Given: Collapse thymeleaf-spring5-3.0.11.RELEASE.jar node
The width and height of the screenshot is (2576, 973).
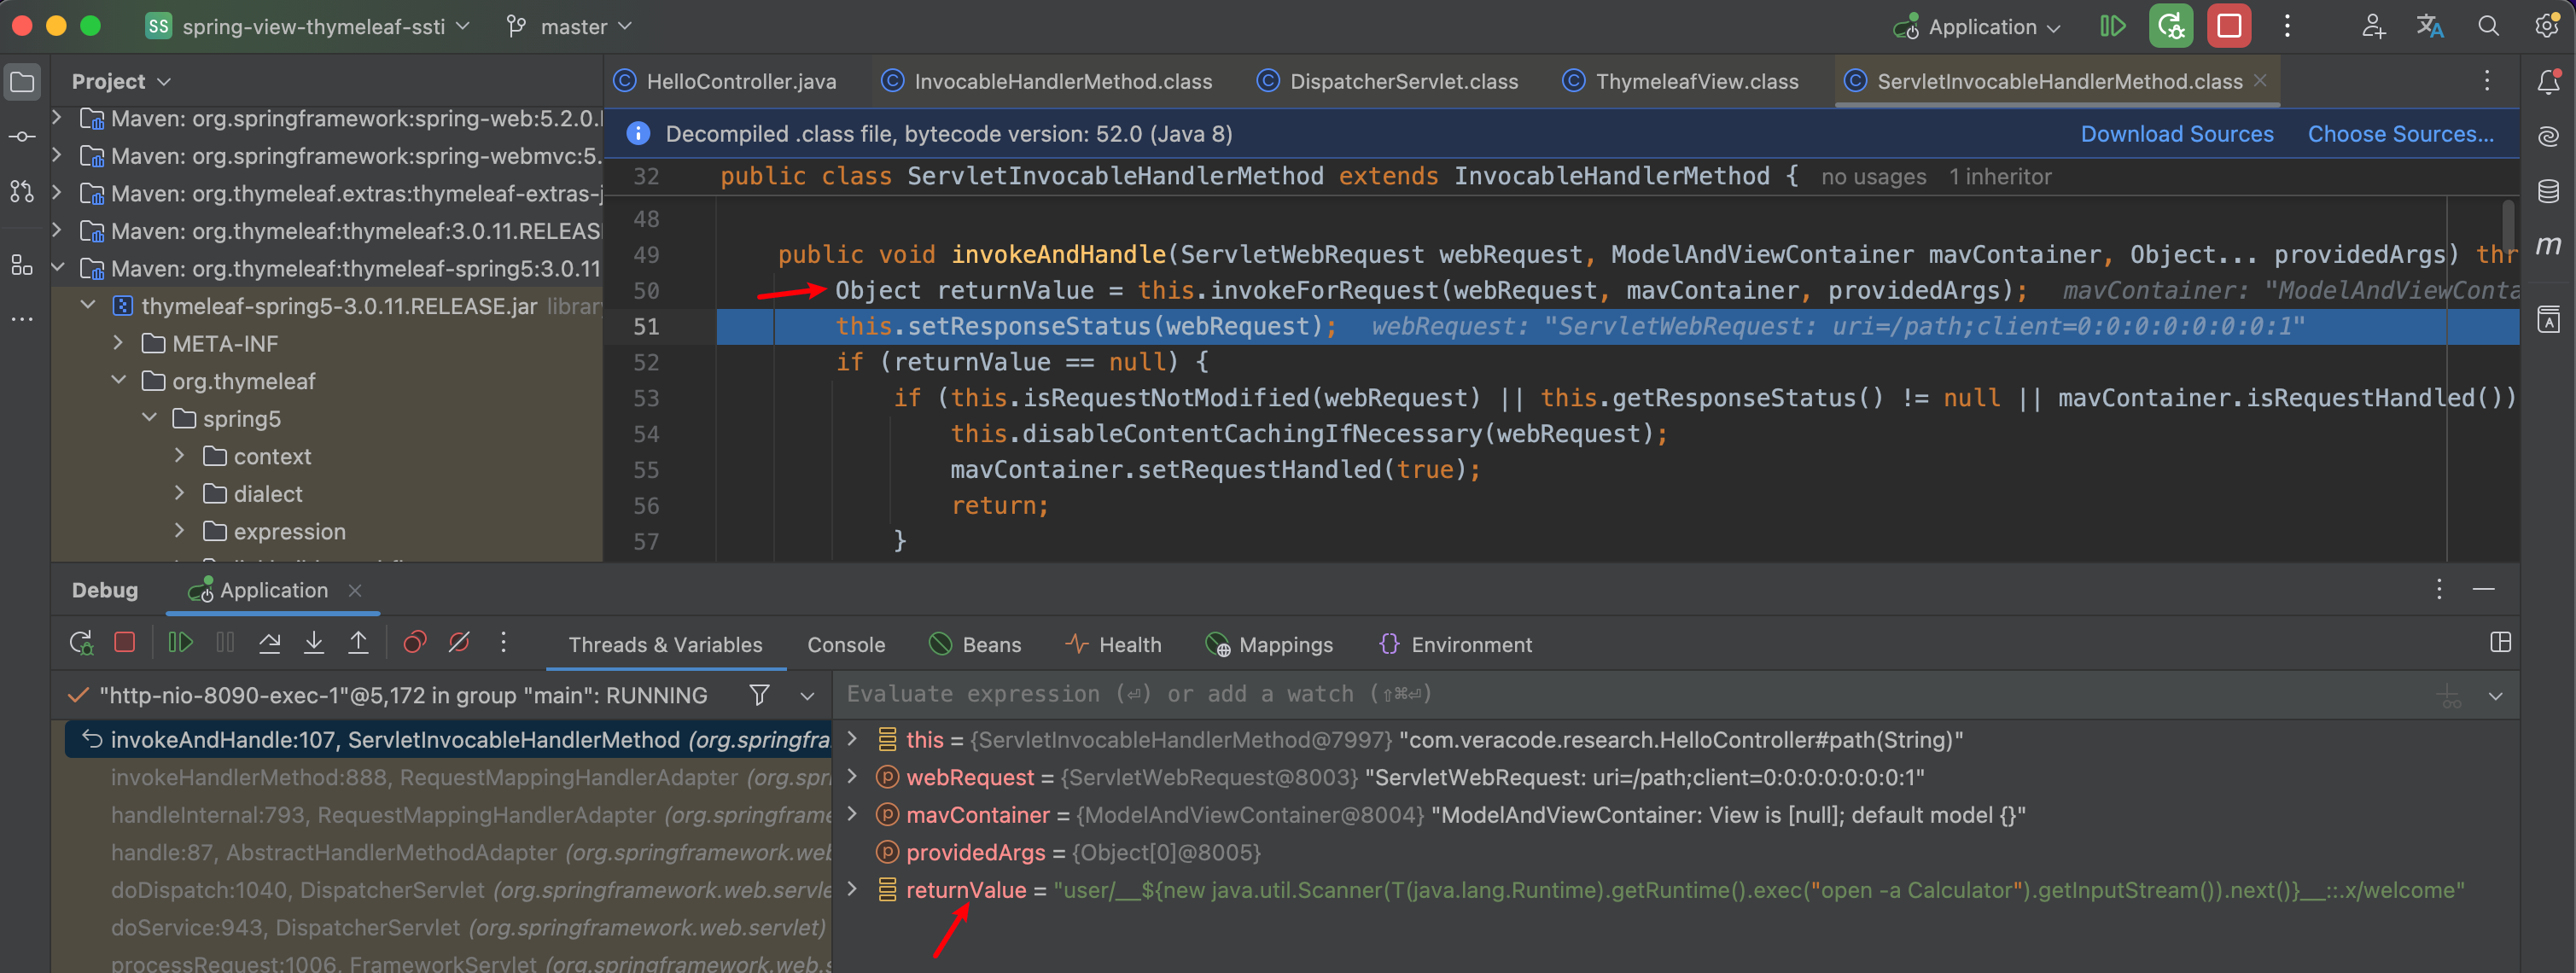Looking at the screenshot, I should (x=88, y=305).
